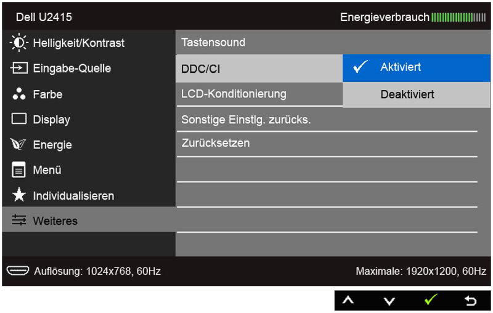Select the Aktiviert option for DDC/CI
Viewport: 493px width, 313px height.
(401, 67)
